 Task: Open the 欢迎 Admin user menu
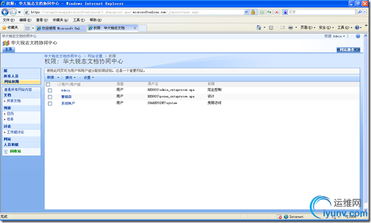[335, 36]
